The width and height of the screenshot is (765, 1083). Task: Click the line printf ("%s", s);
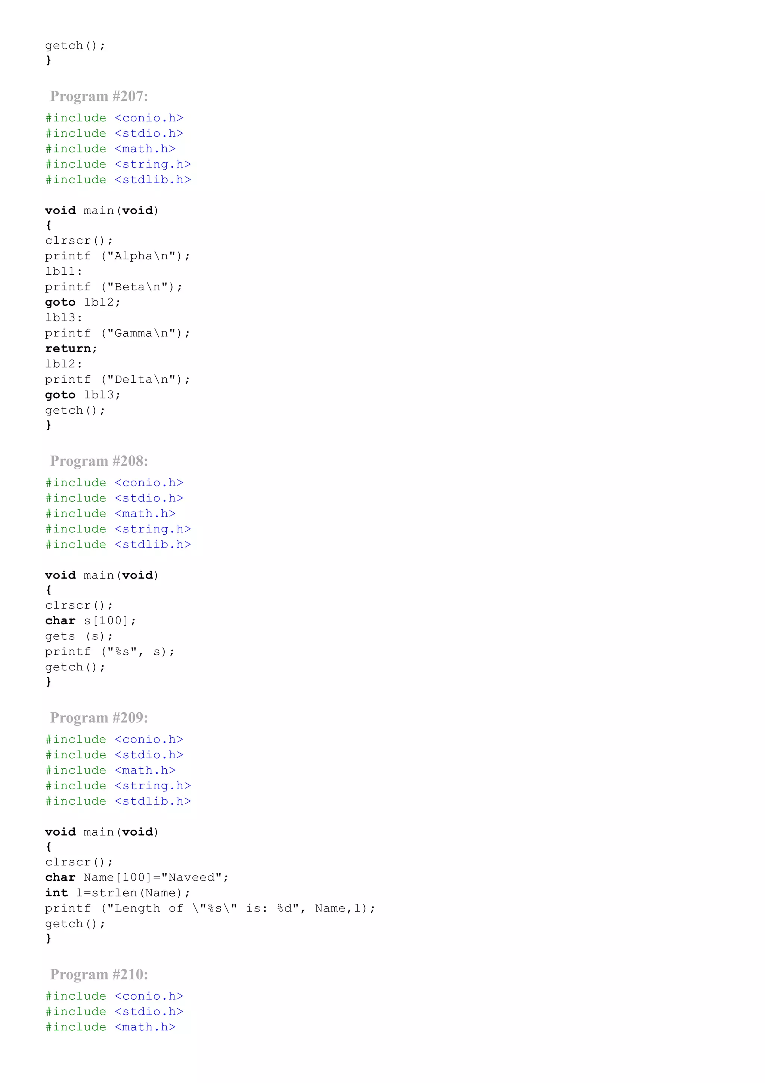pyautogui.click(x=110, y=651)
